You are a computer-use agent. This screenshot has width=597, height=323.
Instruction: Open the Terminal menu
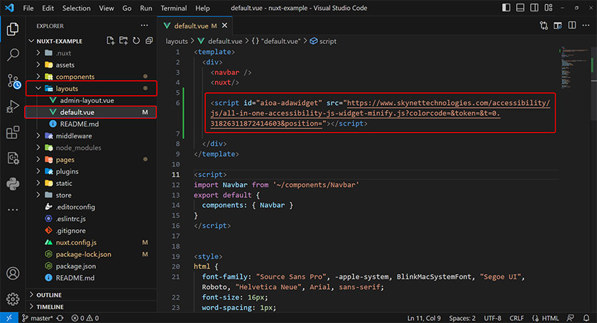173,8
